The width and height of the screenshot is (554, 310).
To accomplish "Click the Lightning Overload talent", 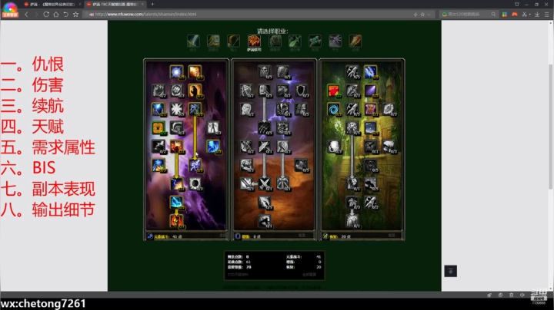I will point(176,203).
